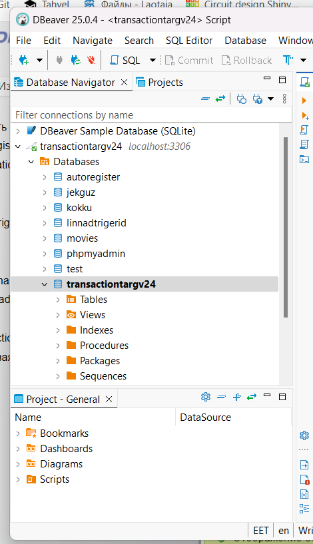The height and width of the screenshot is (544, 313).
Task: Expand DBeaver Sample Database (SQLite)
Action: click(x=18, y=131)
